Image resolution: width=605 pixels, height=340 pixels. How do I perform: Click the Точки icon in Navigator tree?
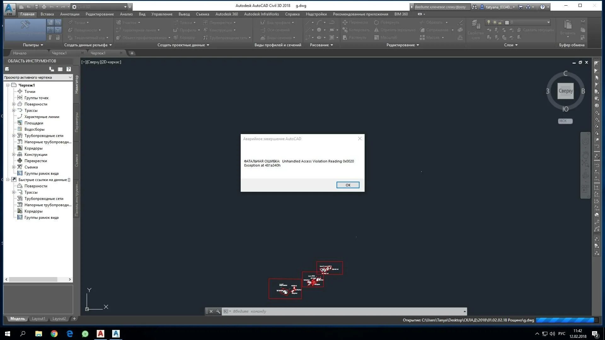click(20, 92)
